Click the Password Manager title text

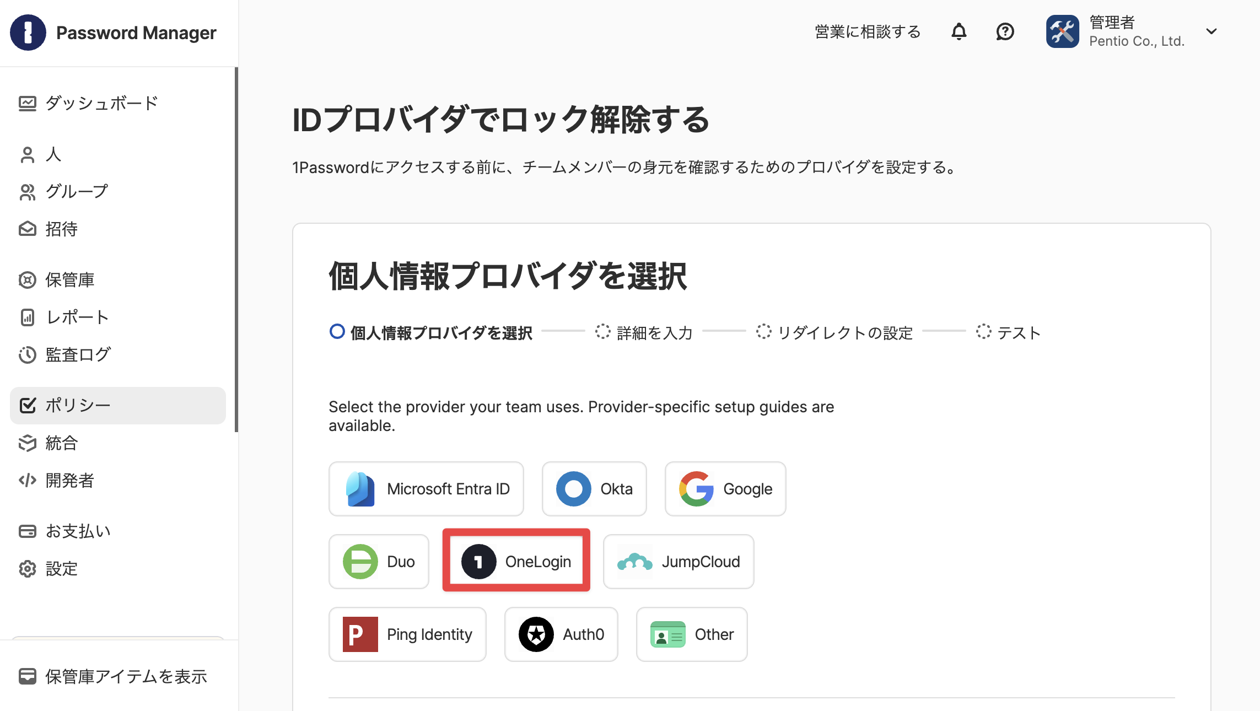tap(136, 33)
